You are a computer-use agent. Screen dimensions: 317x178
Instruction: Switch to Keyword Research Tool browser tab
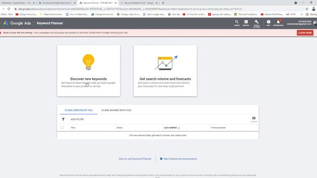coord(139,3)
